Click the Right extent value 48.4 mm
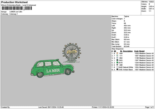The image size is (155, 109). click(127, 28)
